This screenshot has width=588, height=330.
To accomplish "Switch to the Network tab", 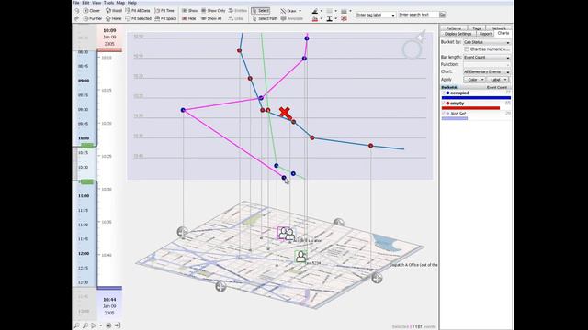I will pyautogui.click(x=498, y=28).
